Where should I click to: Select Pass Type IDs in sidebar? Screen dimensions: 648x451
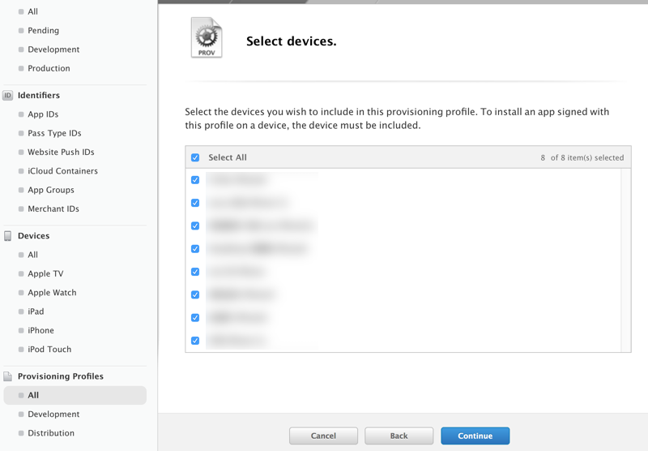pos(54,133)
